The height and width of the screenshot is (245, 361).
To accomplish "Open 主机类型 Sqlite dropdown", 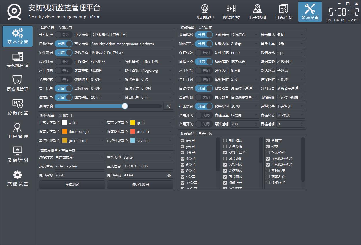I will 148,157.
